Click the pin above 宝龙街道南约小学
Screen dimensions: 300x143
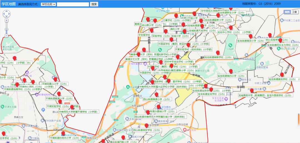tap(231, 71)
